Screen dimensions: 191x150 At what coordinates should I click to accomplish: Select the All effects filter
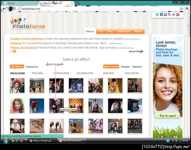point(17,67)
